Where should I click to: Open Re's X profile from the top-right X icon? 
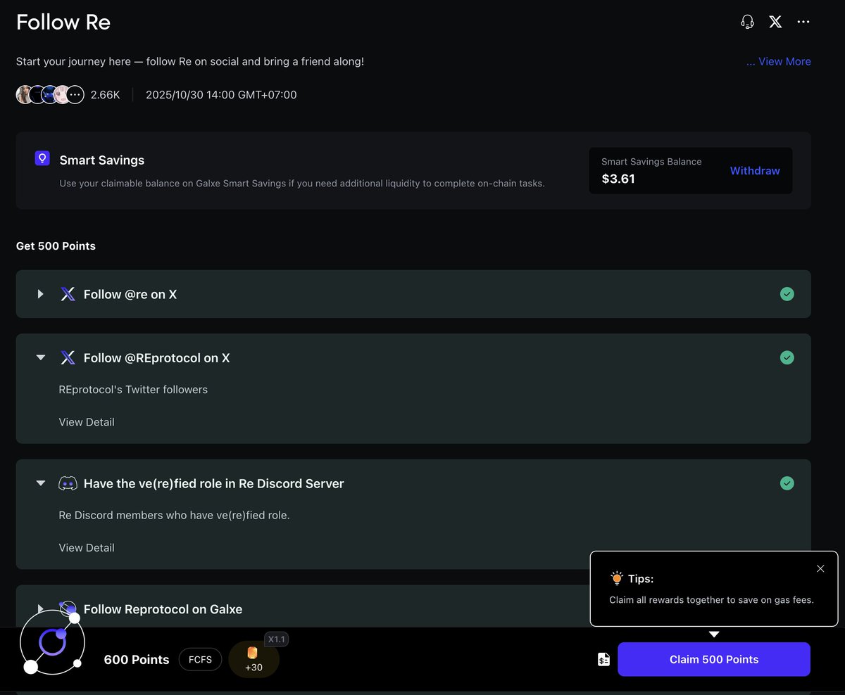coord(775,21)
